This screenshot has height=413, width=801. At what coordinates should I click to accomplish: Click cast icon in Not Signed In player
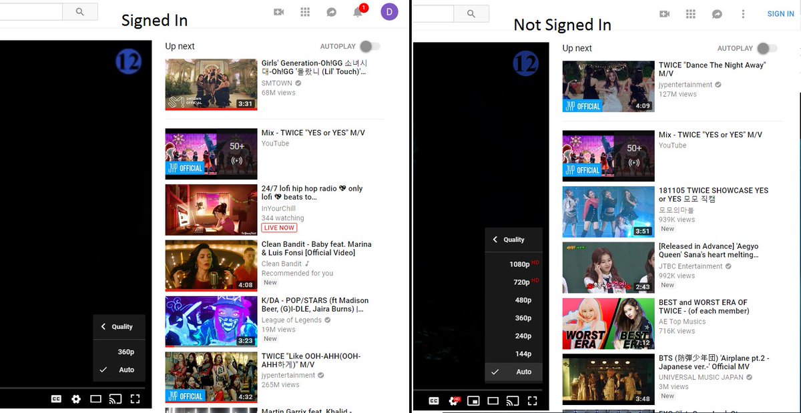coord(513,401)
